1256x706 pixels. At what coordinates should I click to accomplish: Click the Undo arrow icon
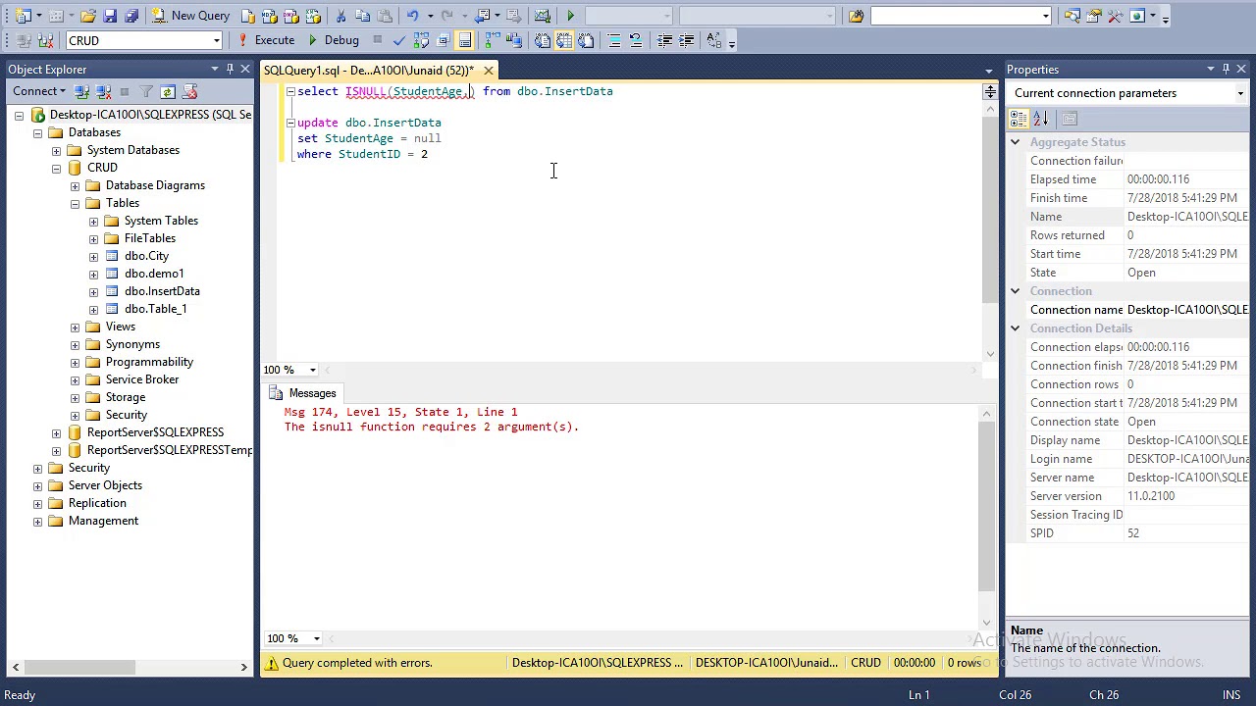point(412,16)
